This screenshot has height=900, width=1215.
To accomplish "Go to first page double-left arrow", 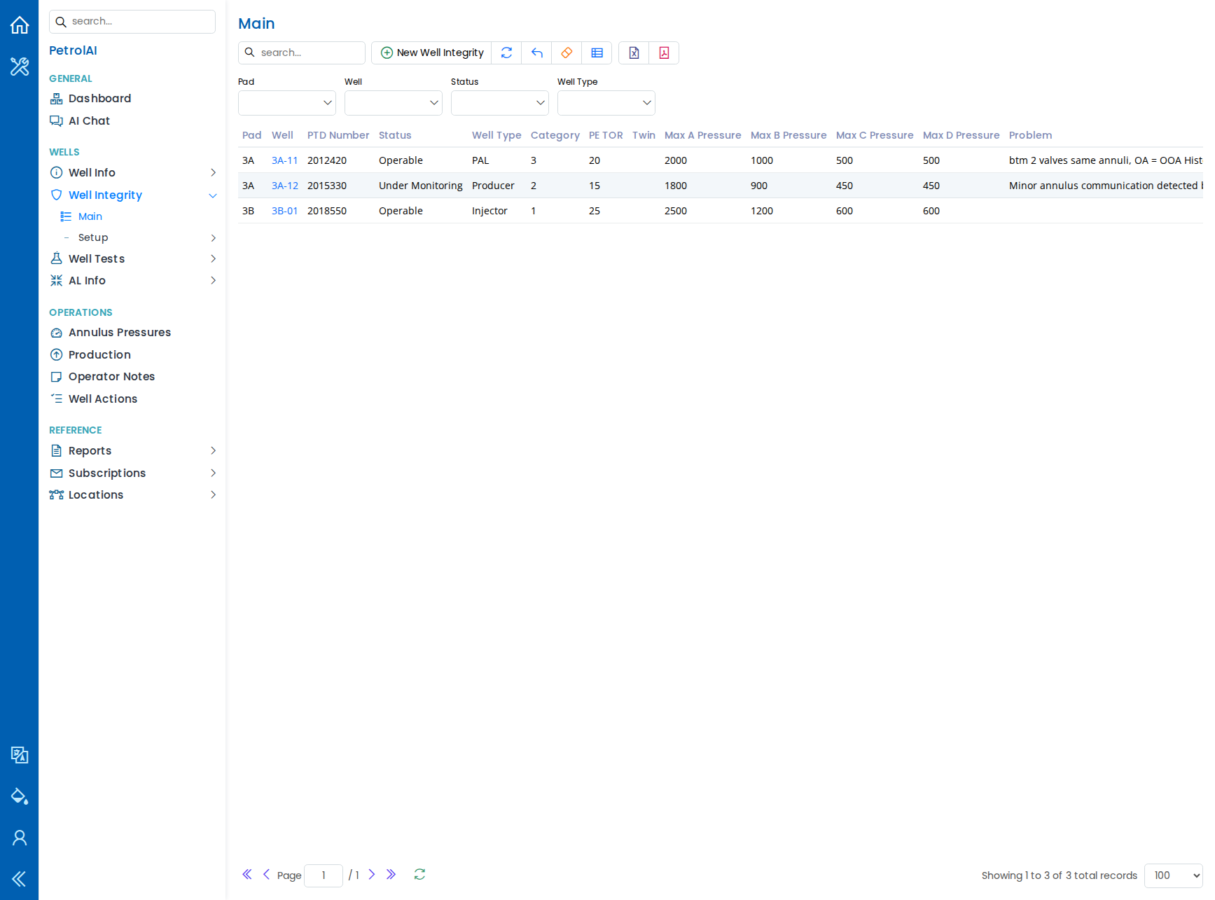I will pos(247,874).
